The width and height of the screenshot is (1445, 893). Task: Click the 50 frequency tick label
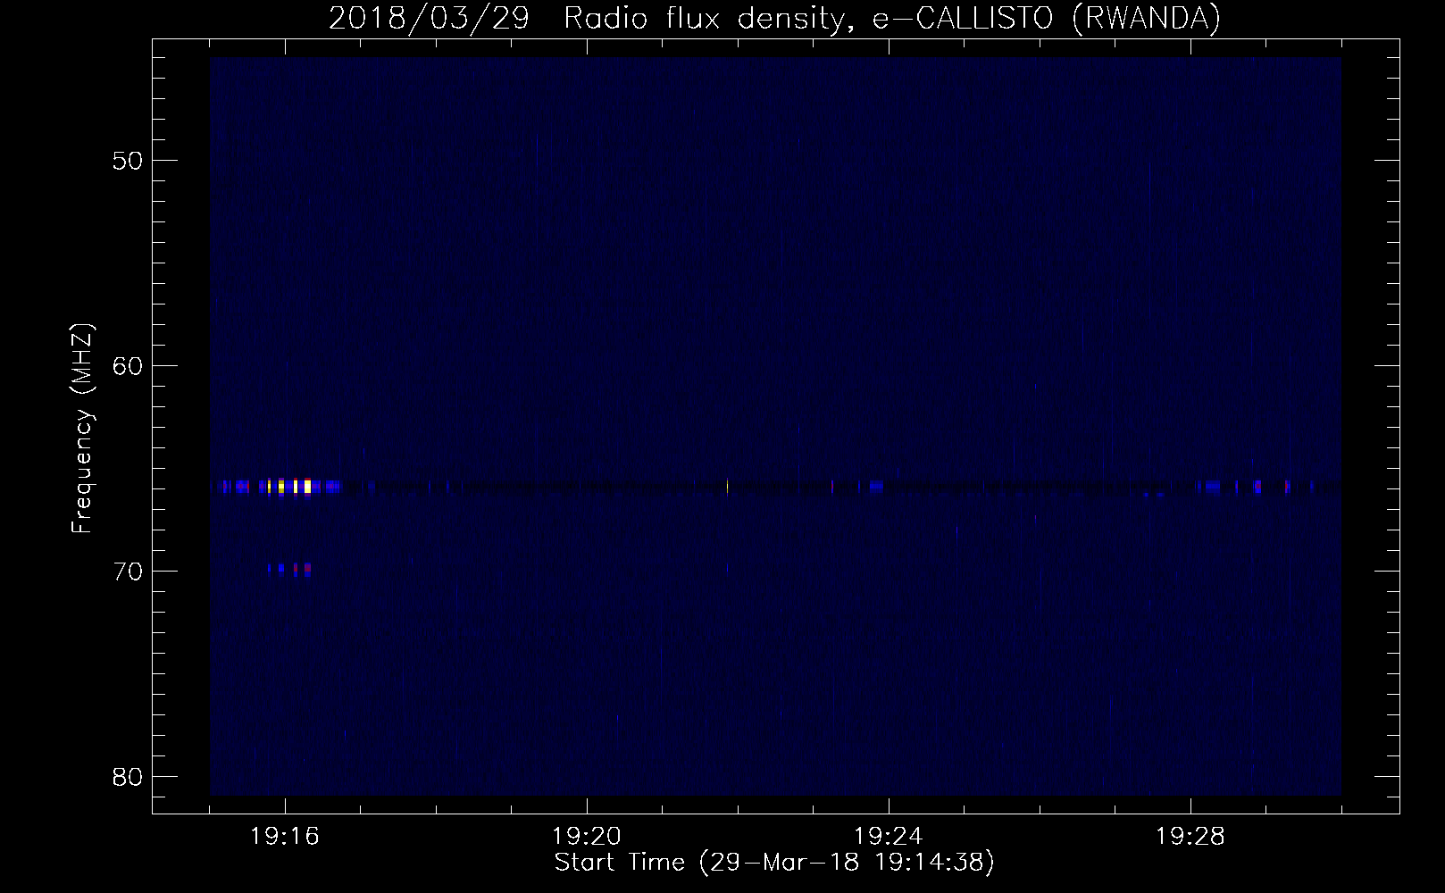(x=128, y=161)
